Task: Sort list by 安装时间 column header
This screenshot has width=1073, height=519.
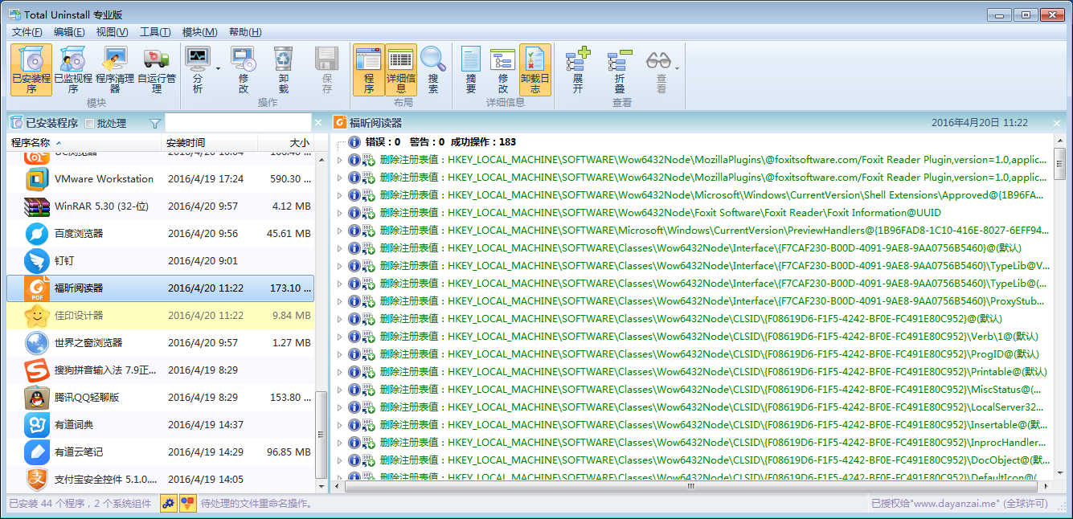Action: tap(209, 143)
